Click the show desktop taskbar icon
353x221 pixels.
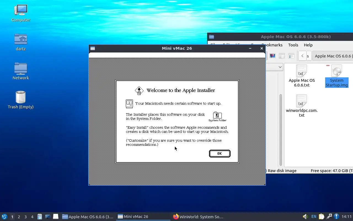(56, 217)
